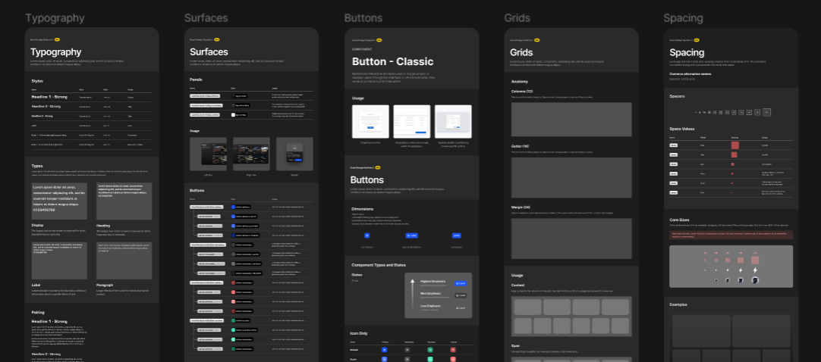
Task: Open the first Button usage thumbnail
Action: [x=370, y=122]
